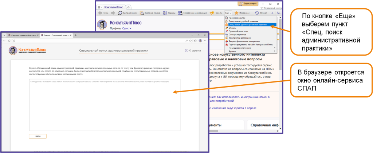Screen dimensions: 373x153
Task: Select Правовой навигатор menu entry
Action: coord(251,31)
